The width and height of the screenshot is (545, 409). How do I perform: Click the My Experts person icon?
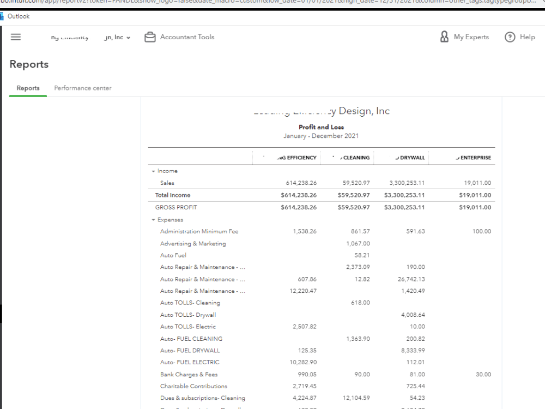pos(444,37)
